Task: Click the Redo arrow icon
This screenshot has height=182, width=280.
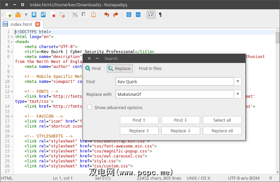Action: (x=116, y=15)
